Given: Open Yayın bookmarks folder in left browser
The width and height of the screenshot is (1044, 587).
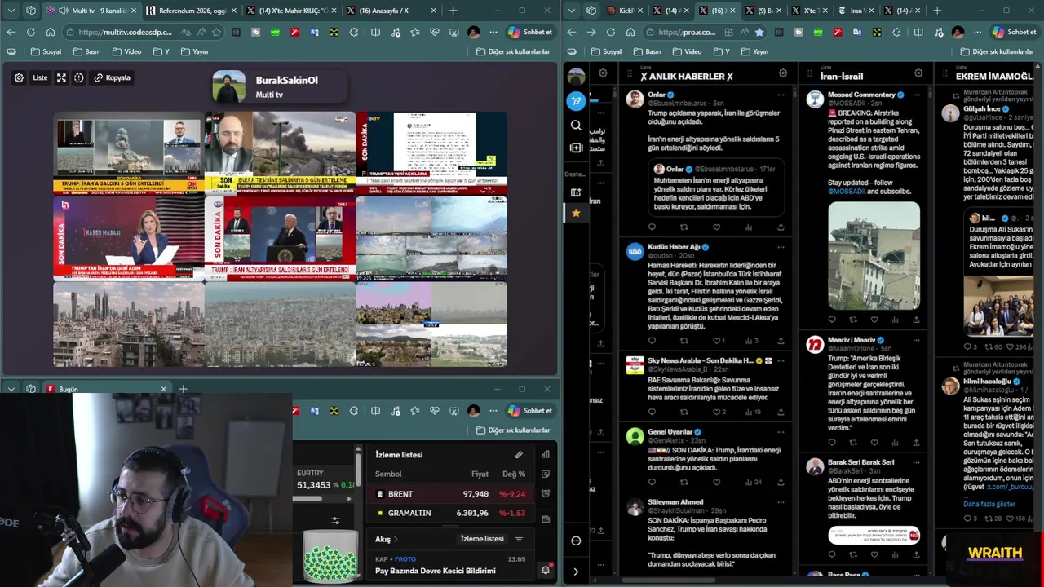Looking at the screenshot, I should [x=194, y=51].
